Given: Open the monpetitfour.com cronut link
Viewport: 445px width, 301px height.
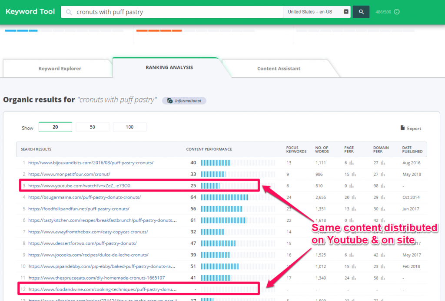Looking at the screenshot, I should [69, 174].
